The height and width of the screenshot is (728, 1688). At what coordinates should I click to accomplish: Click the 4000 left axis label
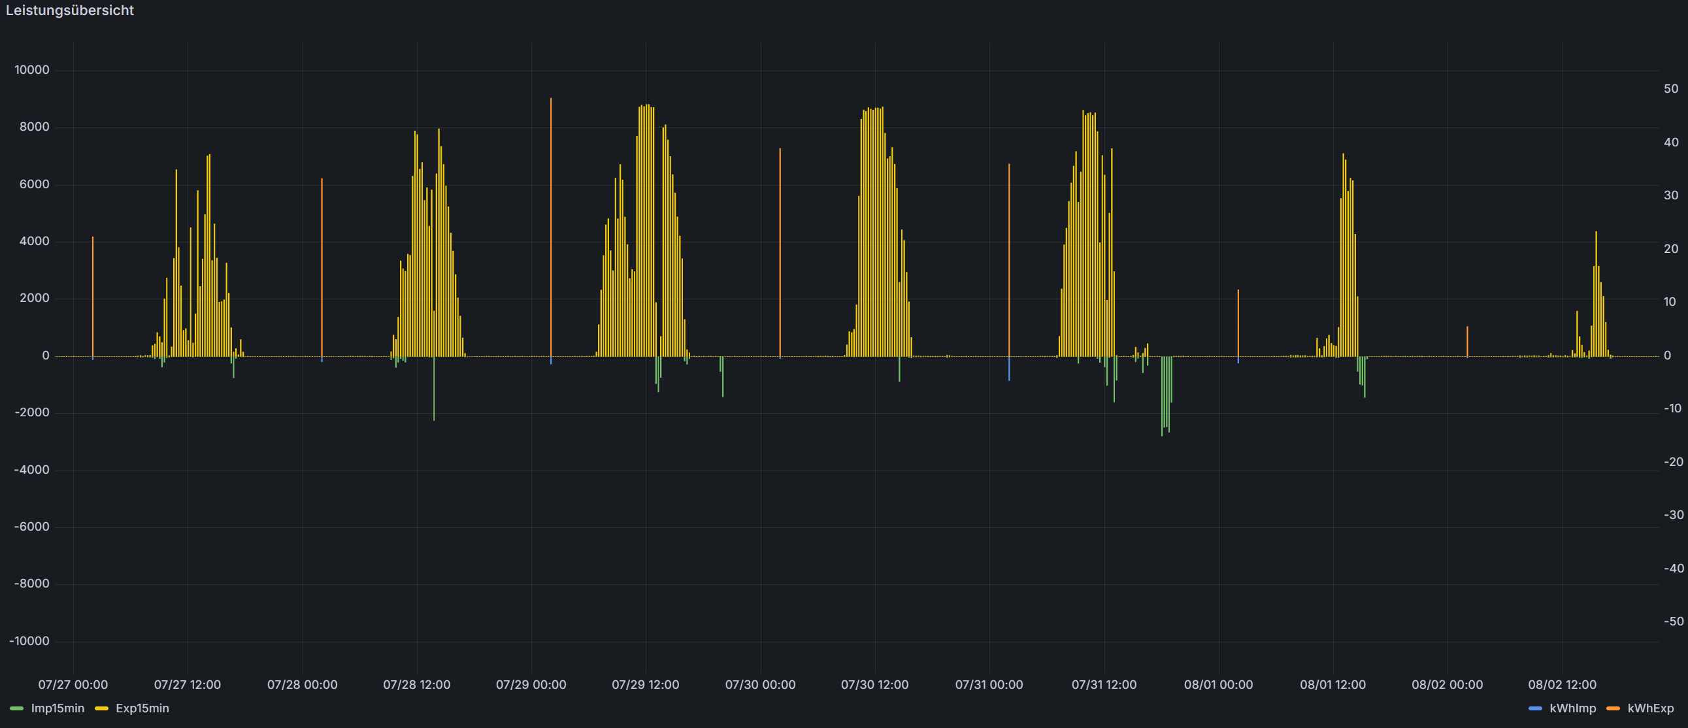click(35, 241)
